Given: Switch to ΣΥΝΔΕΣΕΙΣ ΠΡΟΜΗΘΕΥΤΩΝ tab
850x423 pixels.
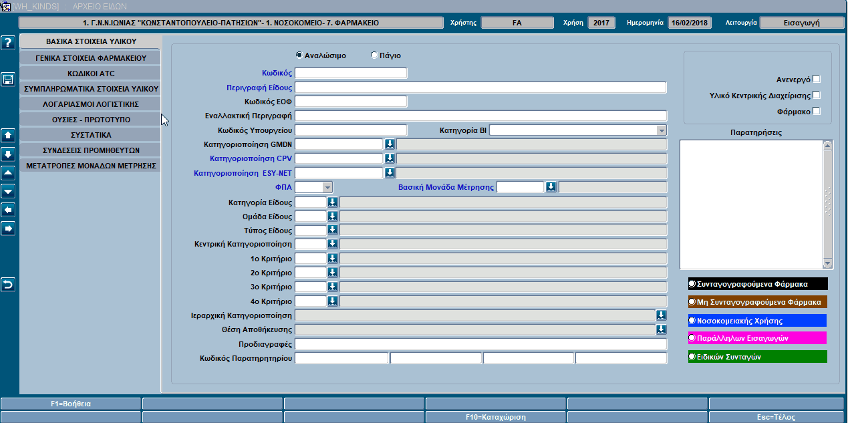Looking at the screenshot, I should pos(91,150).
